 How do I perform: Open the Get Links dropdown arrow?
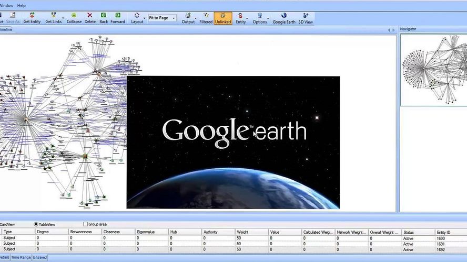[x=63, y=18]
